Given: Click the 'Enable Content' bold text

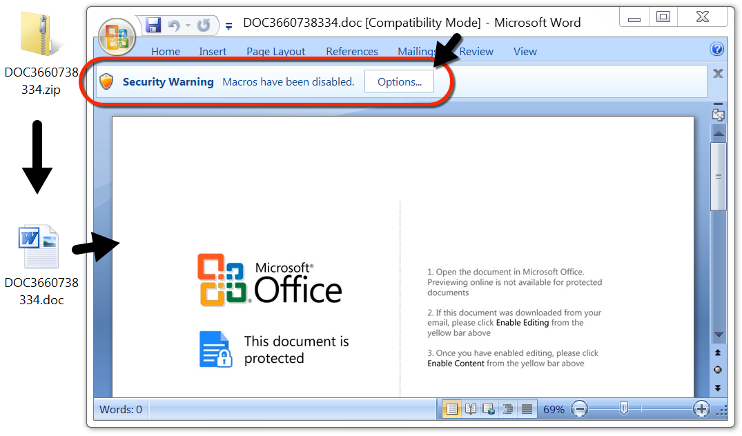Looking at the screenshot, I should point(456,364).
